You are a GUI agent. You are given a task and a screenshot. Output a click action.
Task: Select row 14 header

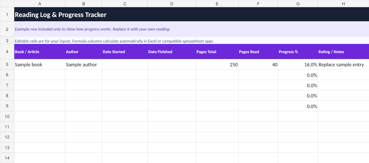click(7, 158)
